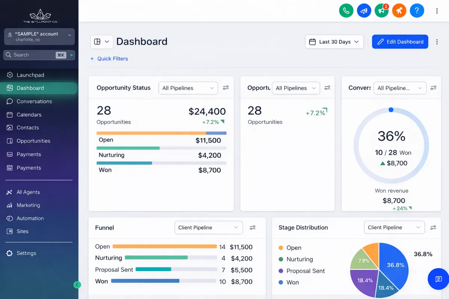Open the chat widget bubble
Screen dimensions: 449x299
tap(439, 279)
